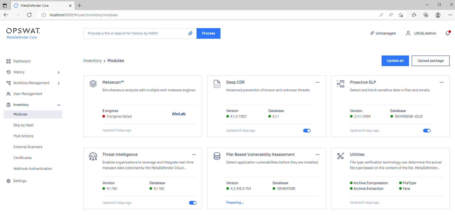This screenshot has width=455, height=215.
Task: Click the Archive Compression utility label
Action: [x=371, y=183]
